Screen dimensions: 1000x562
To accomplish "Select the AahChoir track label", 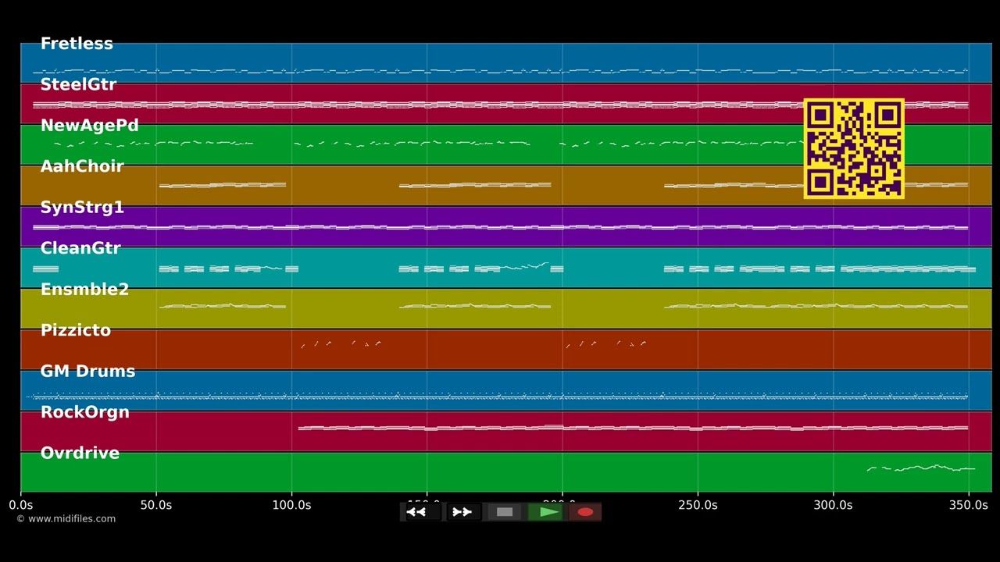I will point(82,166).
